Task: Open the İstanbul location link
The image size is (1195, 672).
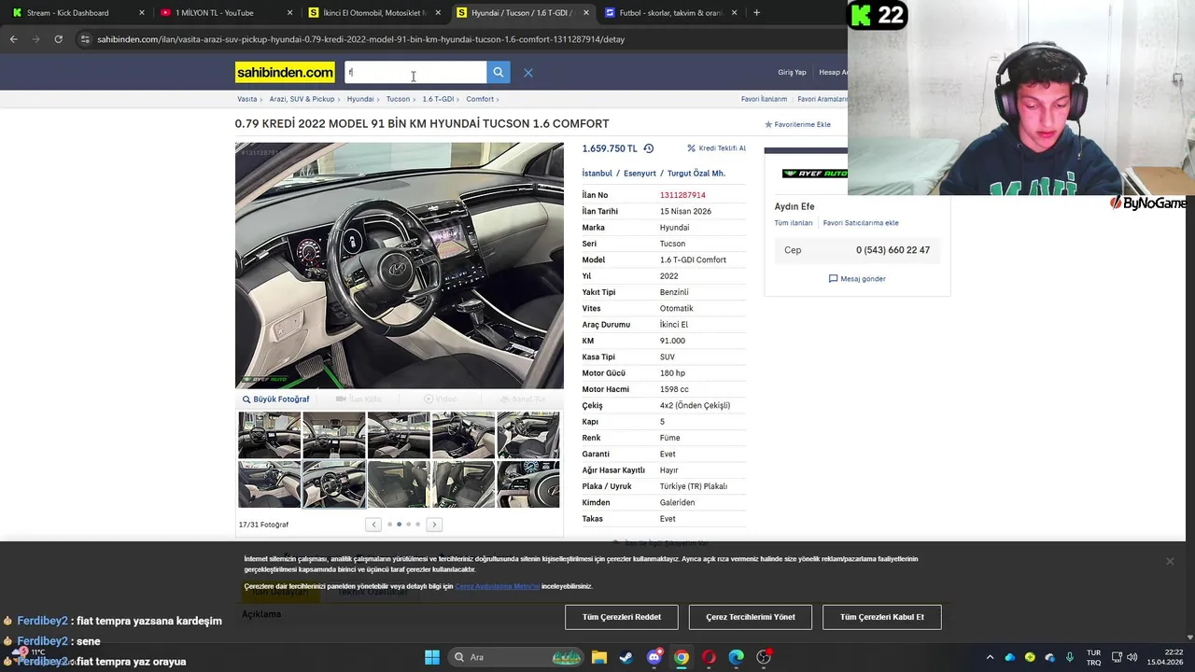Action: pyautogui.click(x=597, y=174)
